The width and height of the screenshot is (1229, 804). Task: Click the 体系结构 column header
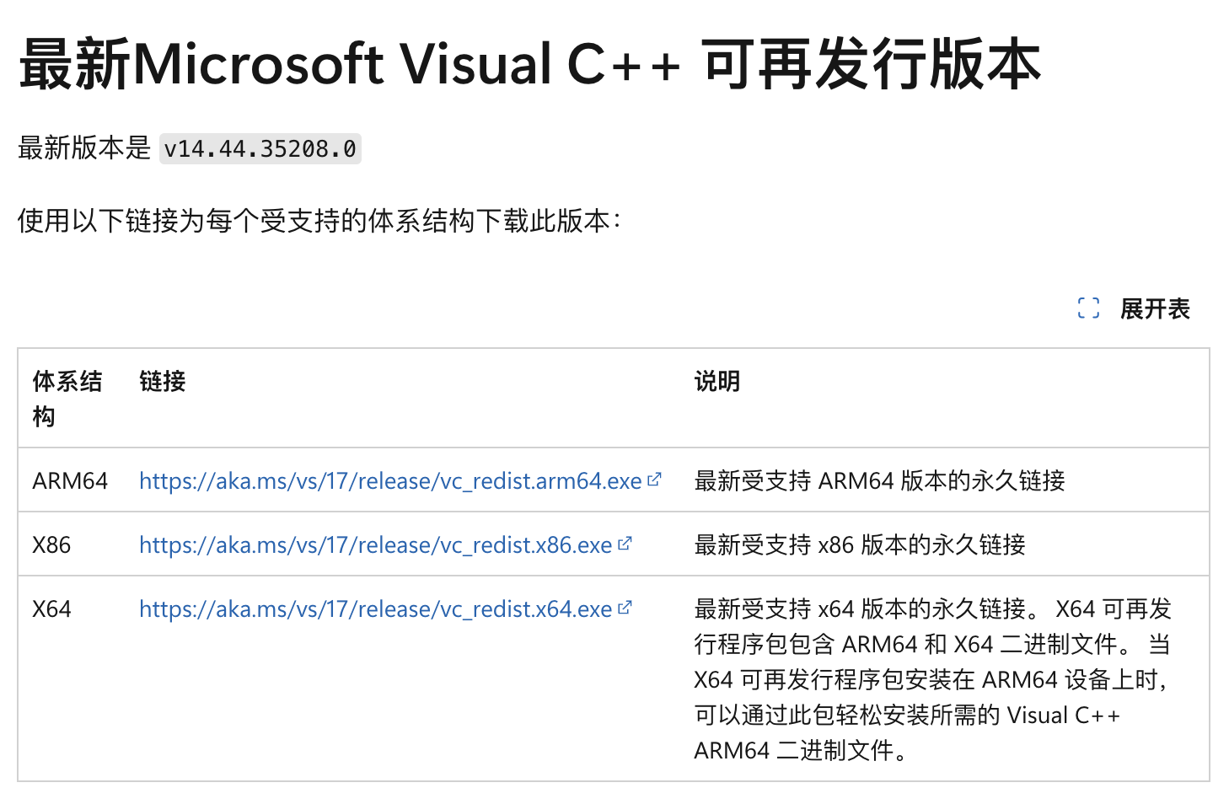(x=67, y=398)
